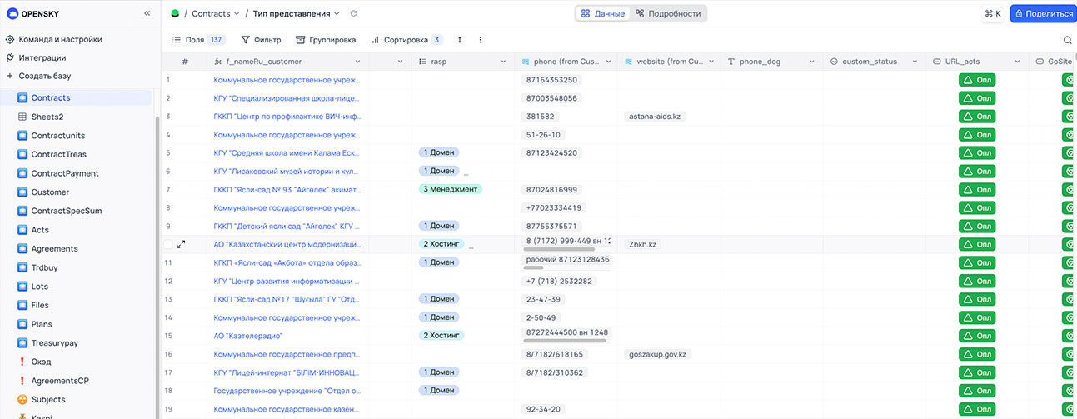Click the gear icon for Команда и настройки
The width and height of the screenshot is (1077, 419).
[x=11, y=39]
